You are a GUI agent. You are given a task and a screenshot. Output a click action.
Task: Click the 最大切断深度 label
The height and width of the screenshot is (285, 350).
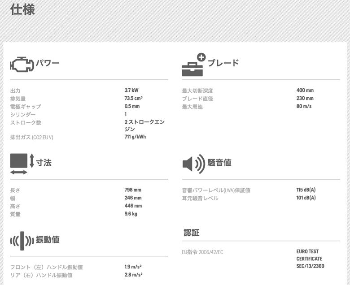[x=197, y=91]
